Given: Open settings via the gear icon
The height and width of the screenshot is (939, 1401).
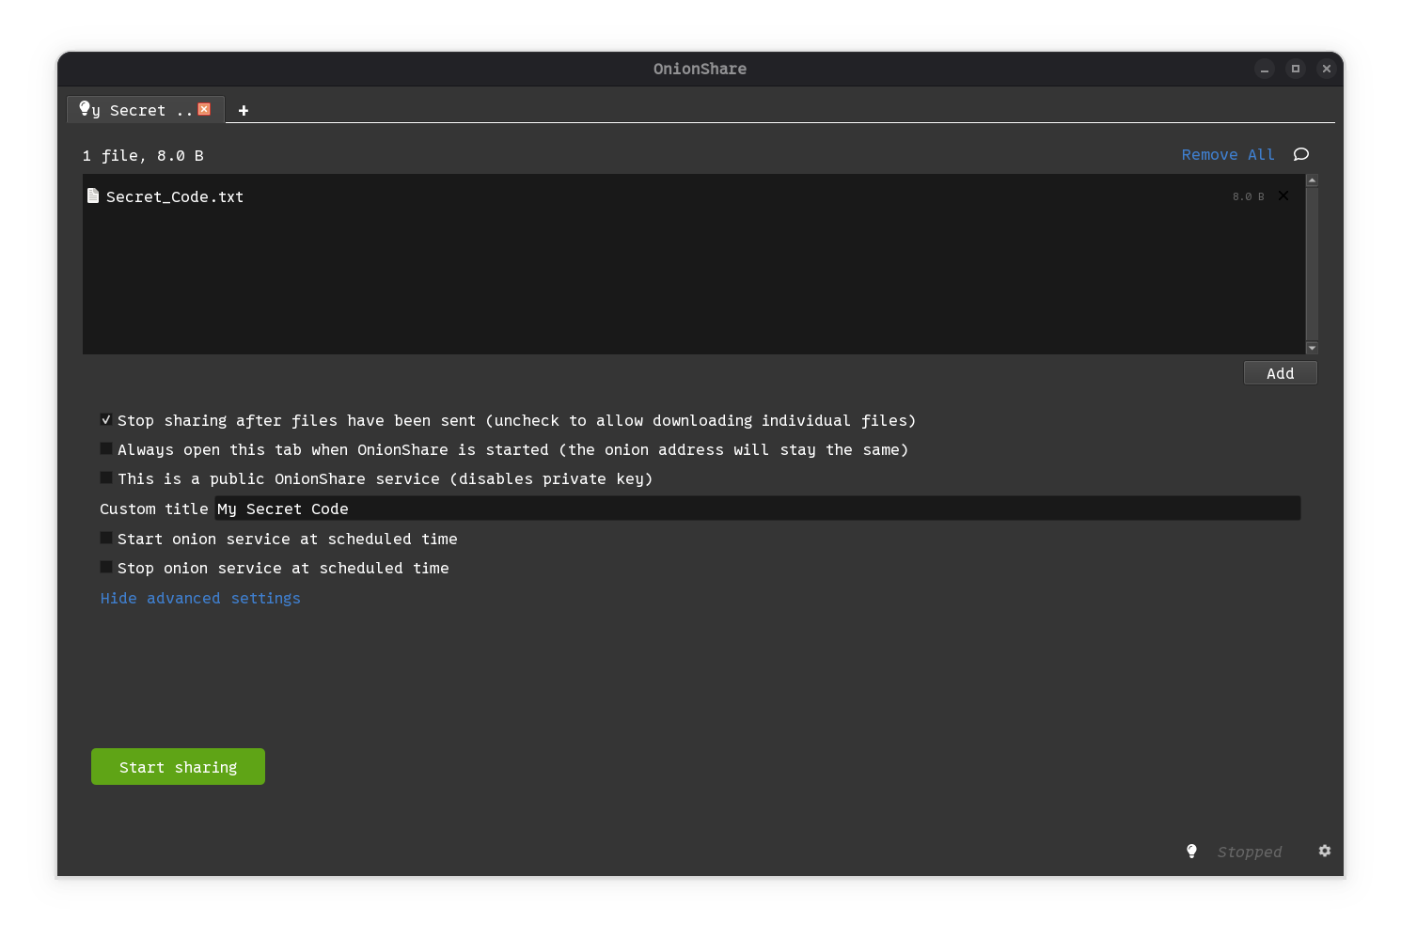Looking at the screenshot, I should click(x=1324, y=851).
